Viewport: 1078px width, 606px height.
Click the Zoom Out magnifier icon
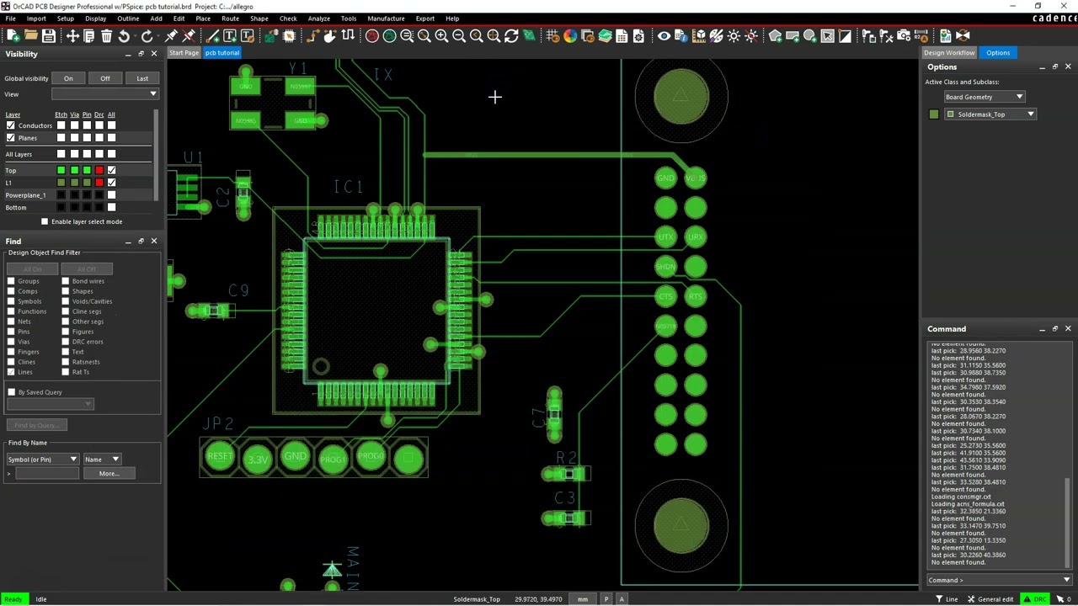click(x=459, y=36)
